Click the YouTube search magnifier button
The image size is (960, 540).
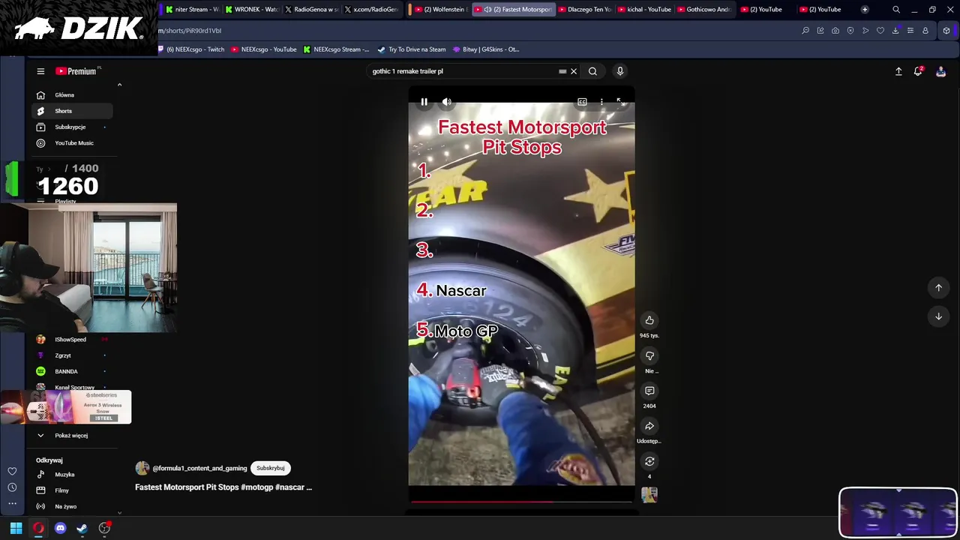click(x=592, y=71)
